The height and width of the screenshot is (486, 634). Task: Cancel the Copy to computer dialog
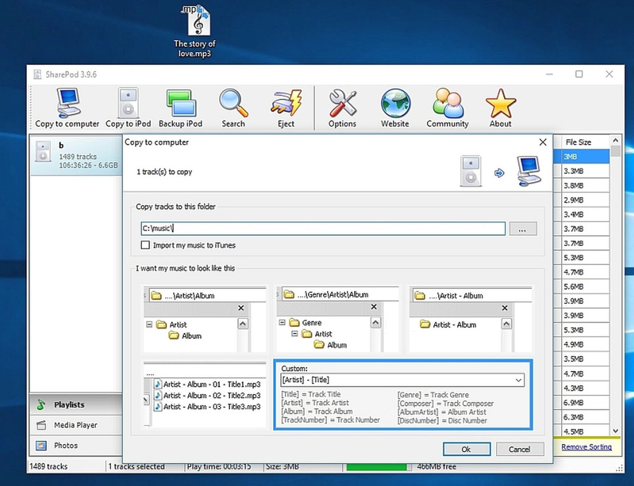[520, 449]
